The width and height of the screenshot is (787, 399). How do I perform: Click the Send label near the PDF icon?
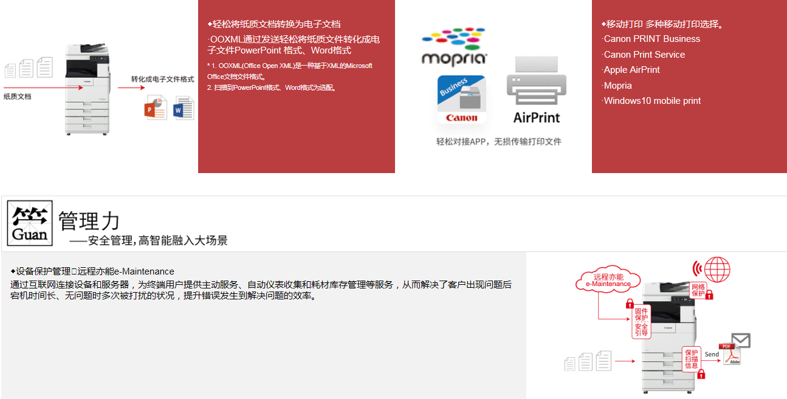pos(712,354)
